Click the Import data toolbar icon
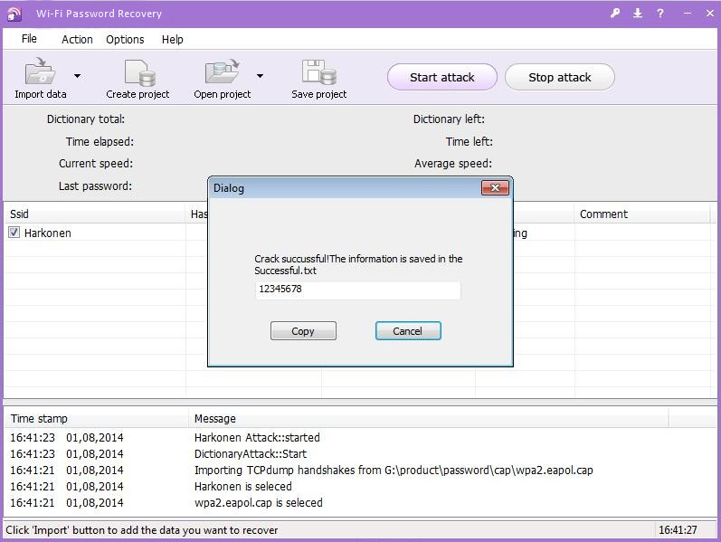This screenshot has width=721, height=542. (41, 72)
